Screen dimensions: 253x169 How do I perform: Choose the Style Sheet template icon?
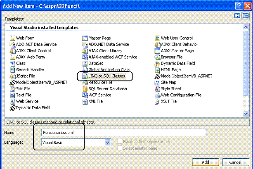tap(157, 89)
